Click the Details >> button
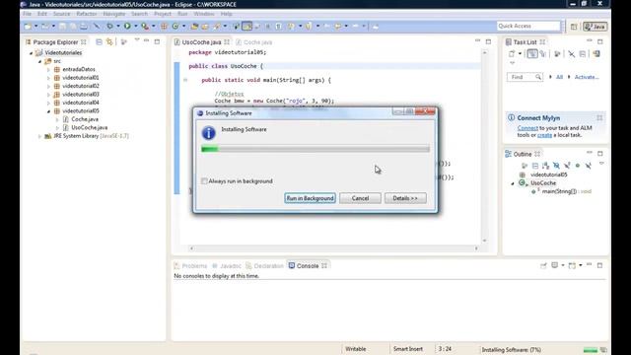 tap(405, 198)
